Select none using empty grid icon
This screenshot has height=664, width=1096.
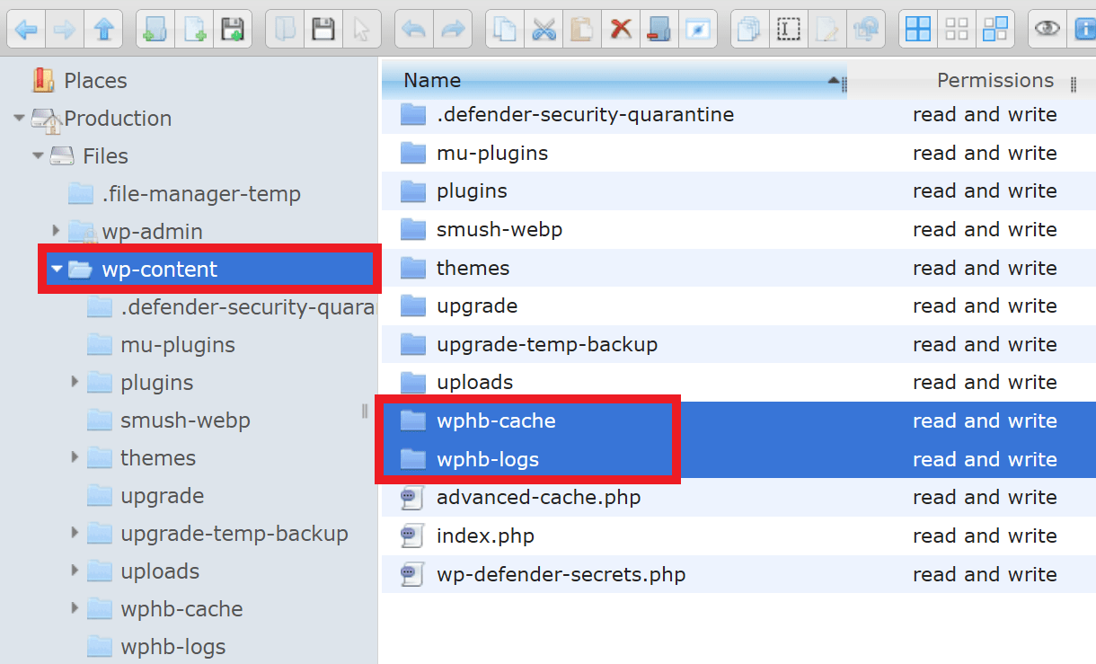point(957,29)
